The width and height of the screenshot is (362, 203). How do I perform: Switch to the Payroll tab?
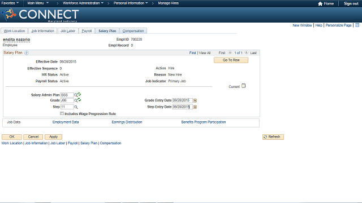(87, 31)
